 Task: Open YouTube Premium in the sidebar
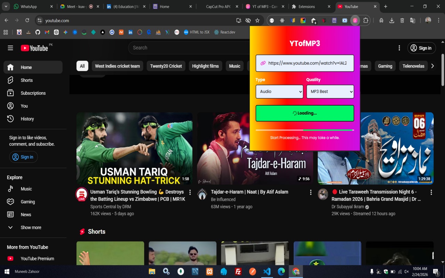click(33, 259)
